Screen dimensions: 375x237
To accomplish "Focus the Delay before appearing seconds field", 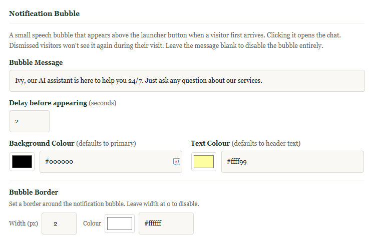I will (29, 121).
